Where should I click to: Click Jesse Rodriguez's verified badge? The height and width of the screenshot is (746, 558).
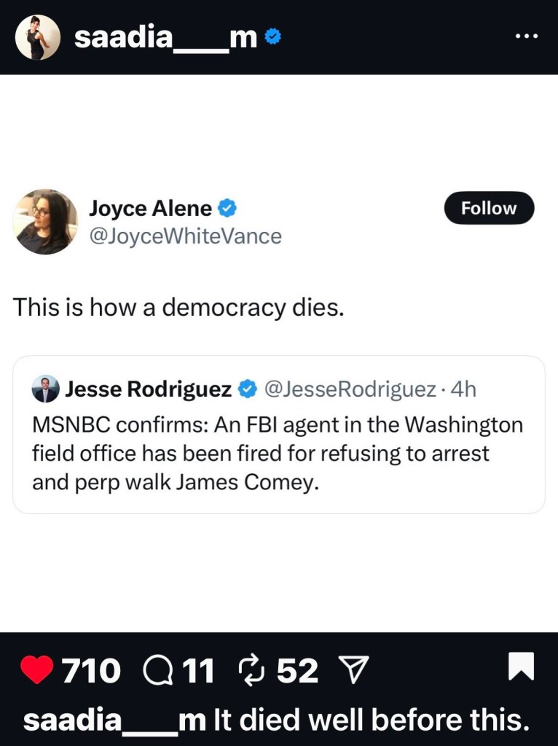pyautogui.click(x=248, y=389)
